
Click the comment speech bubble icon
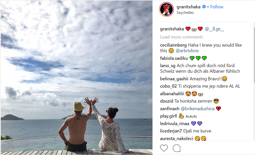pyautogui.click(x=177, y=148)
